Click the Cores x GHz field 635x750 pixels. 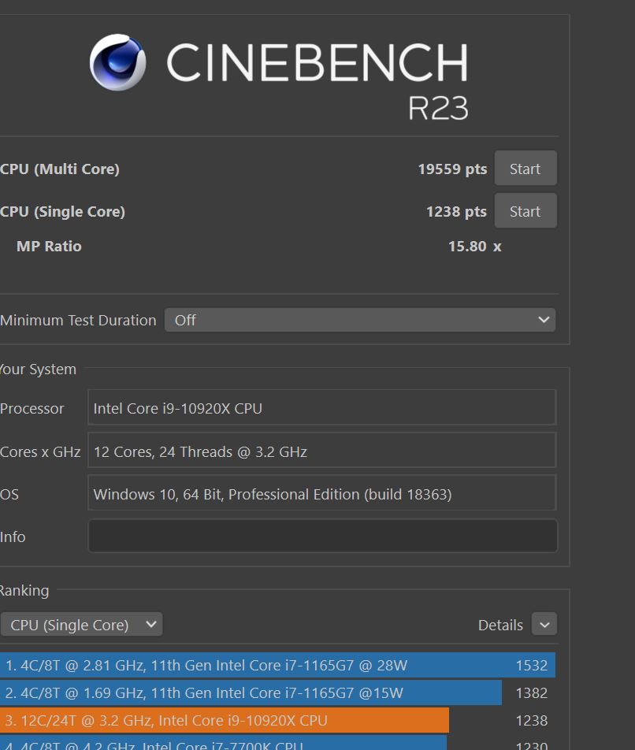[321, 451]
